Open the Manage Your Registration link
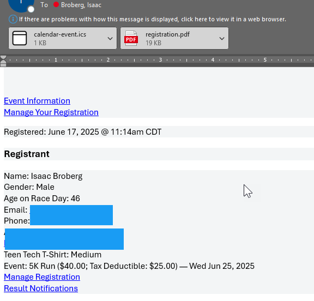Viewport: 314px width, 301px height. (51, 112)
